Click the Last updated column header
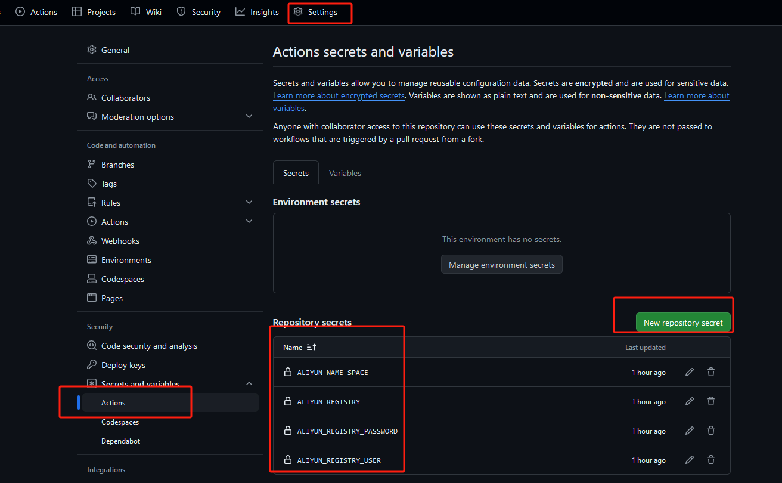Screen dimensions: 782x483 click(x=646, y=347)
